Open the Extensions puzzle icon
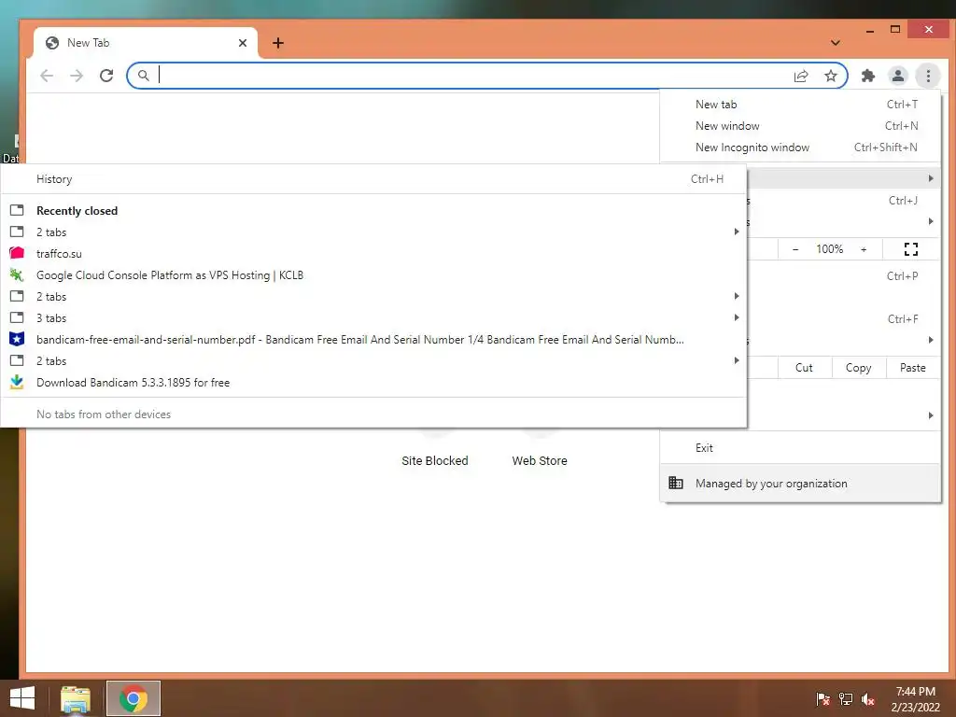Screen dimensions: 956x717 click(867, 76)
